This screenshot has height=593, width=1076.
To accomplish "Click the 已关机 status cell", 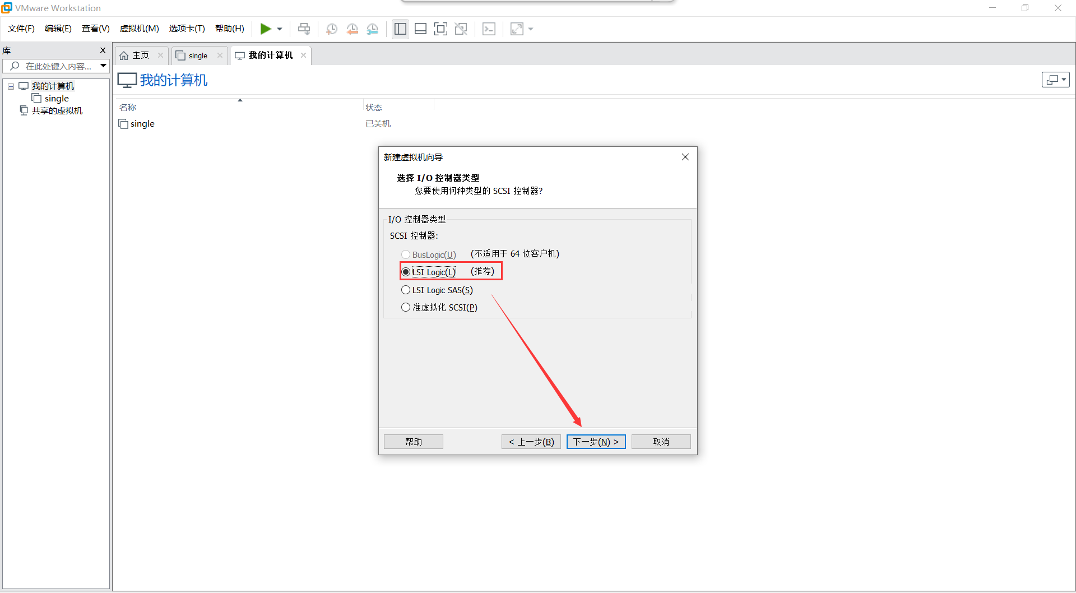I will pyautogui.click(x=378, y=124).
